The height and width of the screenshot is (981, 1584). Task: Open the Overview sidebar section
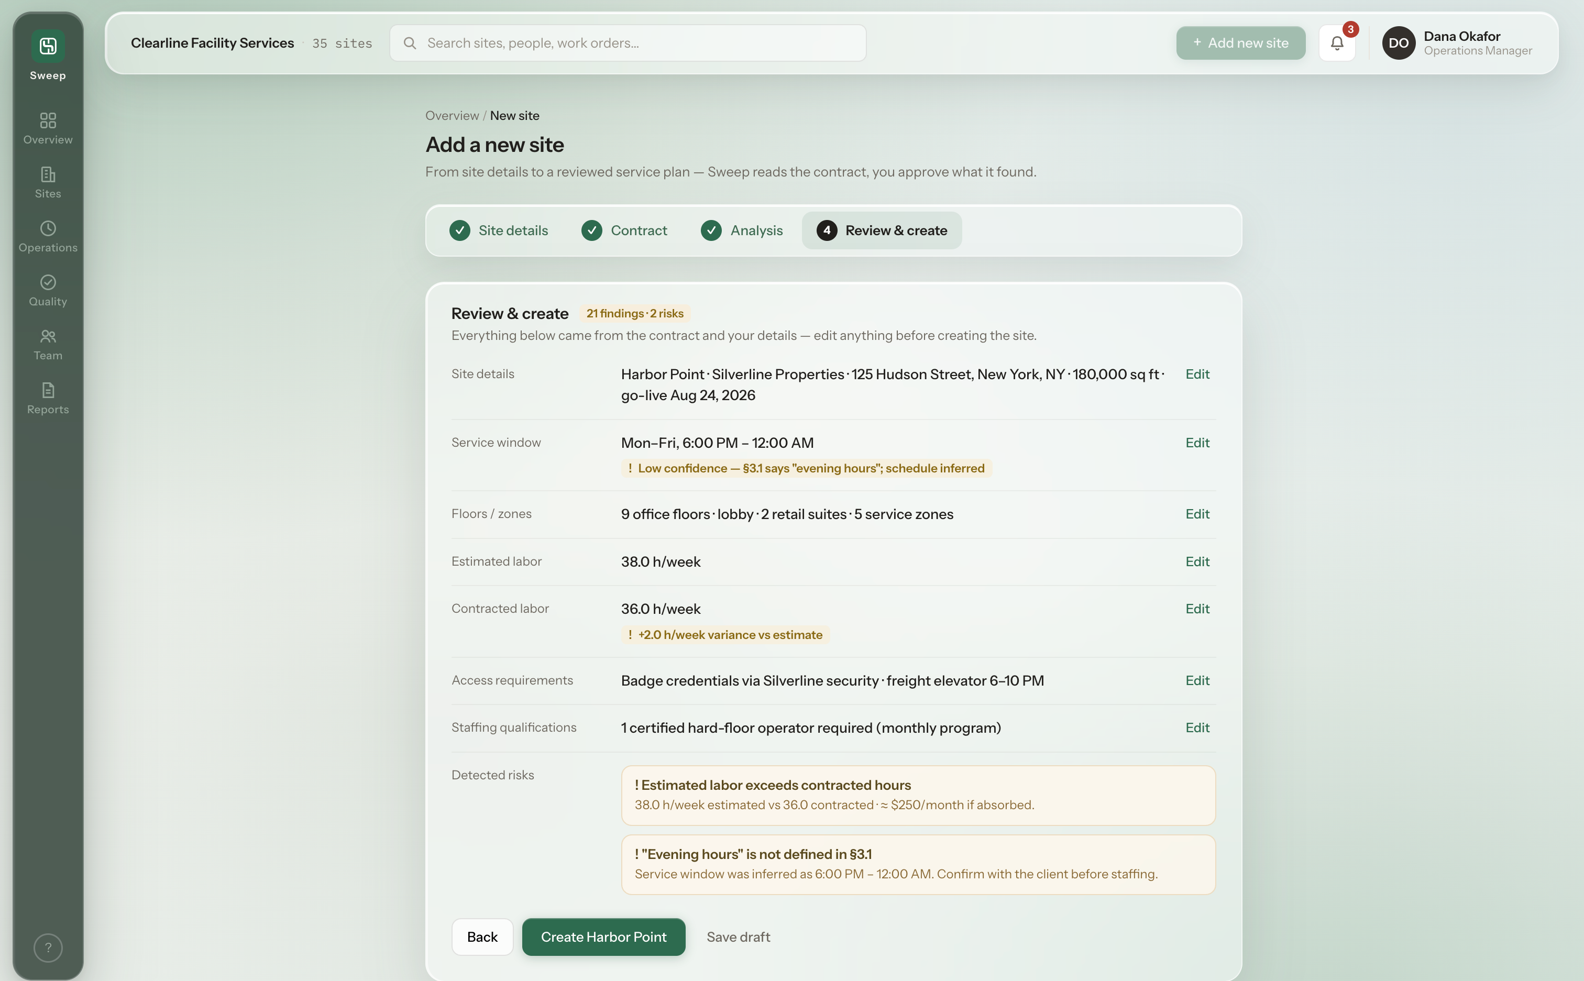point(47,128)
